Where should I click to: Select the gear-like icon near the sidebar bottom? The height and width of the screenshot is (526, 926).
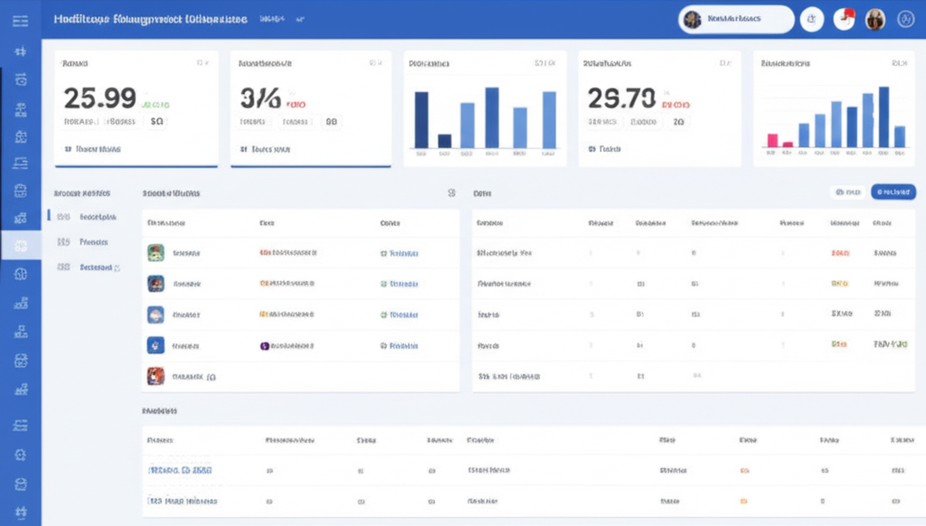click(22, 456)
